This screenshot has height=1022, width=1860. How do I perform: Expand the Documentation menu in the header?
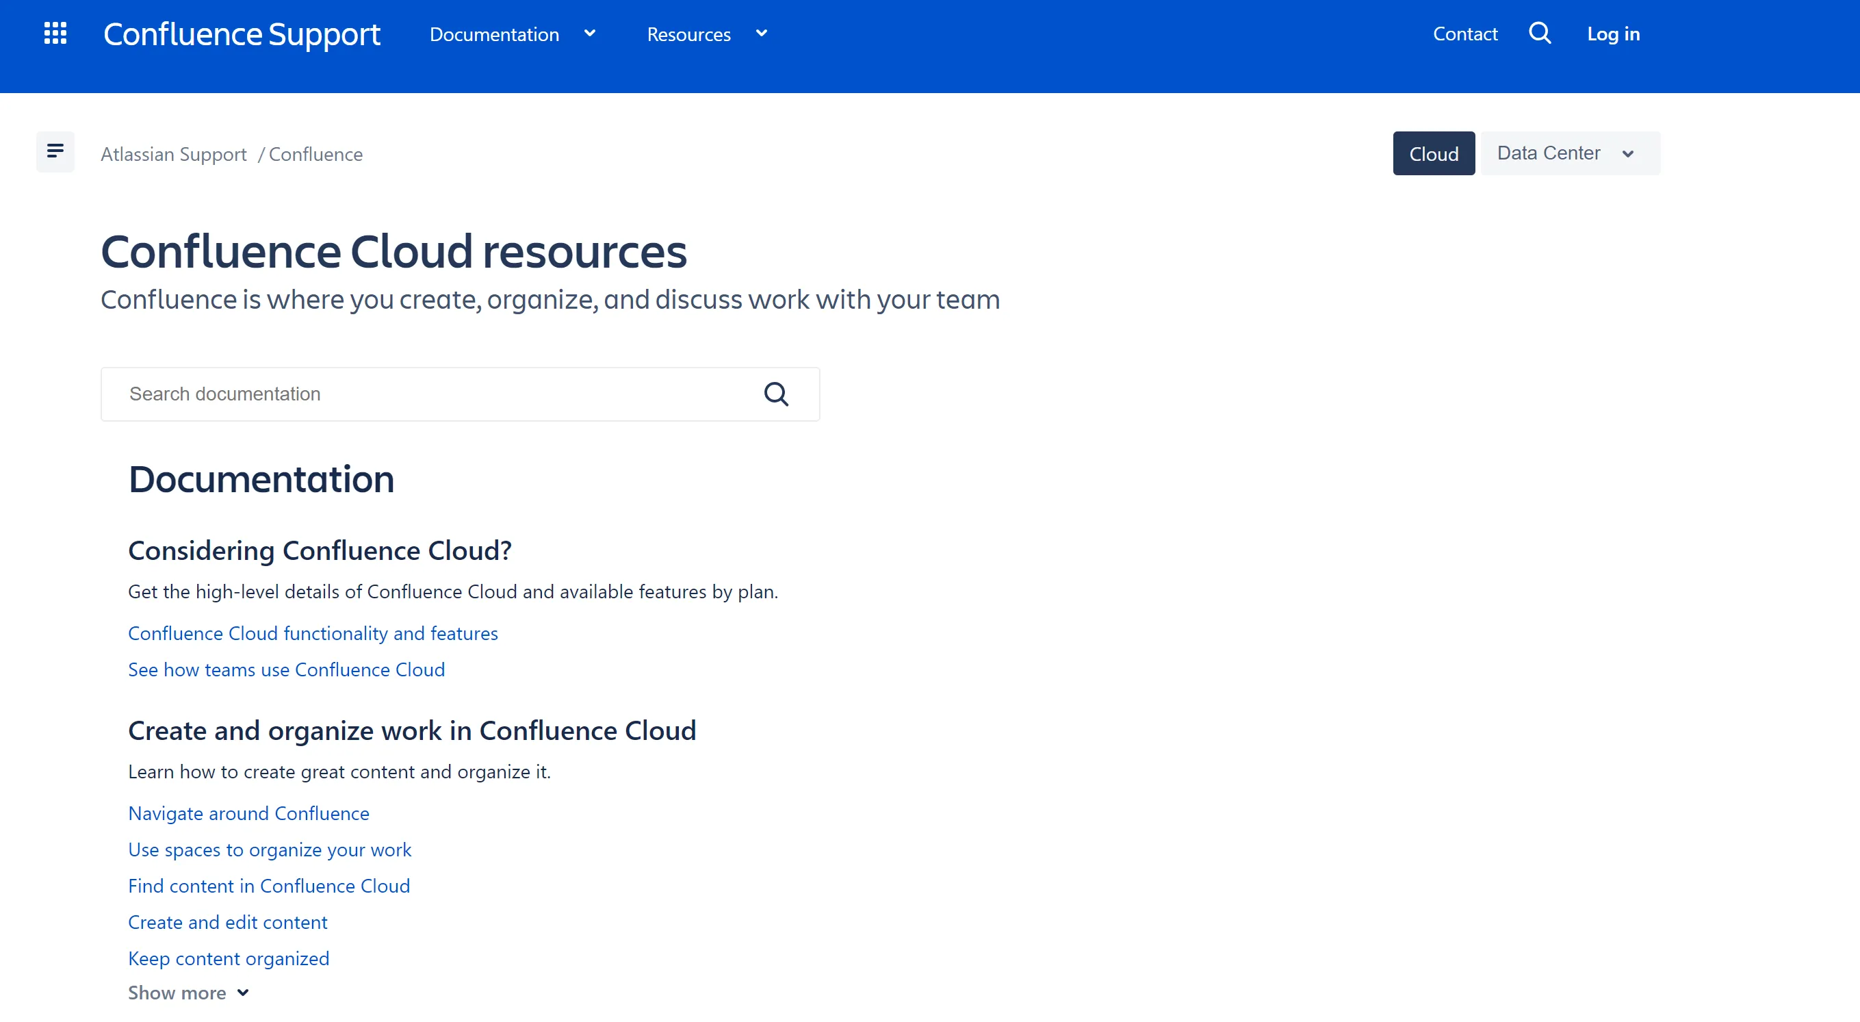click(513, 34)
